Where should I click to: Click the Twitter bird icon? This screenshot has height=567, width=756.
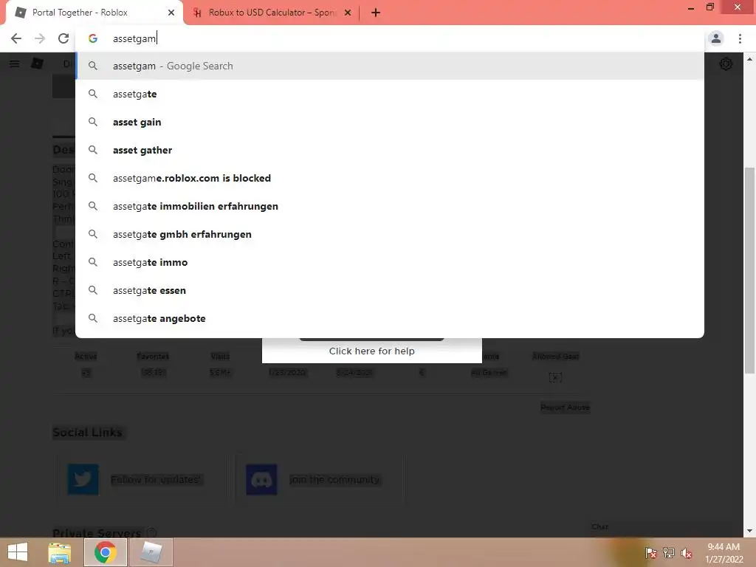coord(83,479)
